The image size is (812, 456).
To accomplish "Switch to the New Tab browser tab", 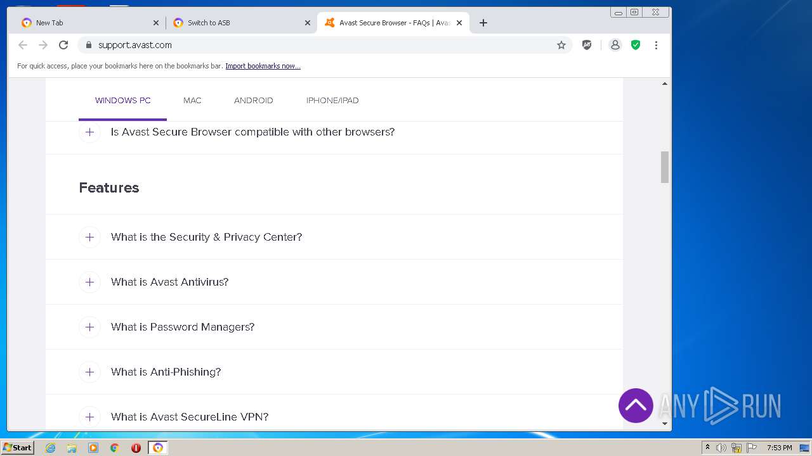I will point(89,23).
